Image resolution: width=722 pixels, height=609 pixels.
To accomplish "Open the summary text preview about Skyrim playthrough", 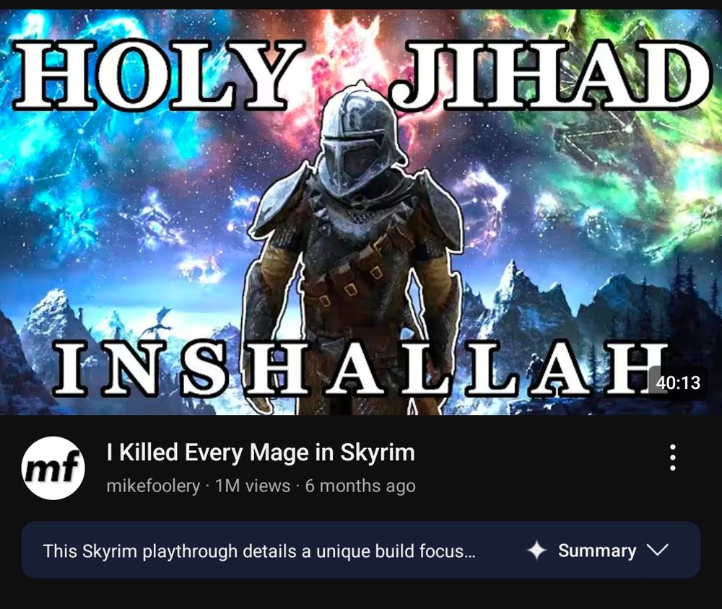I will point(259,551).
